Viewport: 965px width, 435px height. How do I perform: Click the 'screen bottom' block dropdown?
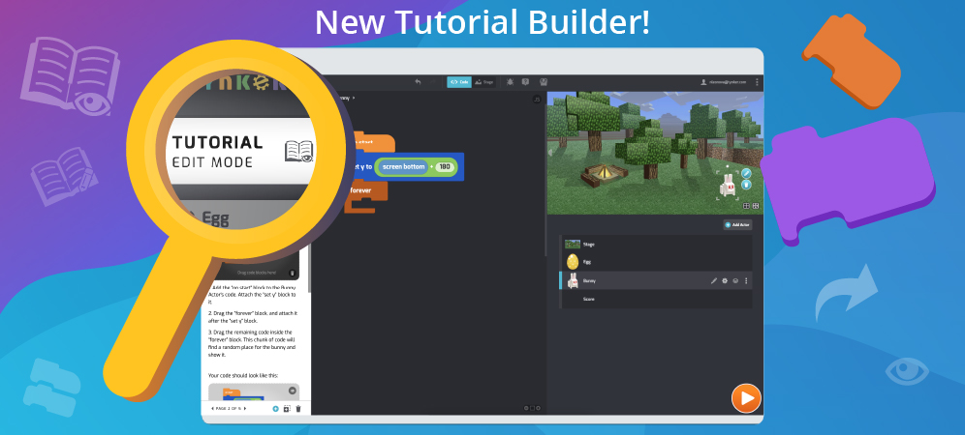click(403, 167)
